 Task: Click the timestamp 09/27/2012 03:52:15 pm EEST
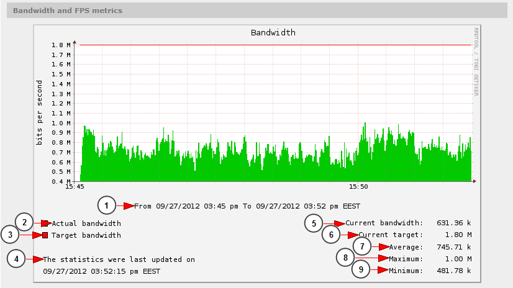pos(102,271)
